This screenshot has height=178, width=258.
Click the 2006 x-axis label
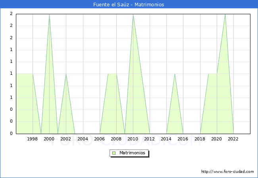[x=100, y=139]
